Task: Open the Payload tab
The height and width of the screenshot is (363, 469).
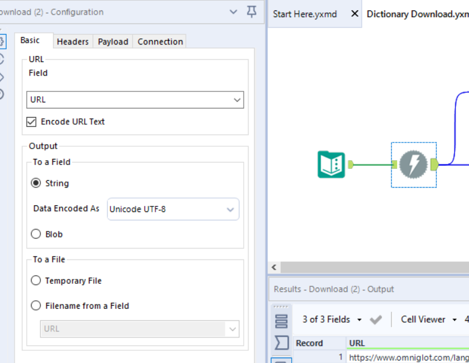Action: [x=113, y=41]
